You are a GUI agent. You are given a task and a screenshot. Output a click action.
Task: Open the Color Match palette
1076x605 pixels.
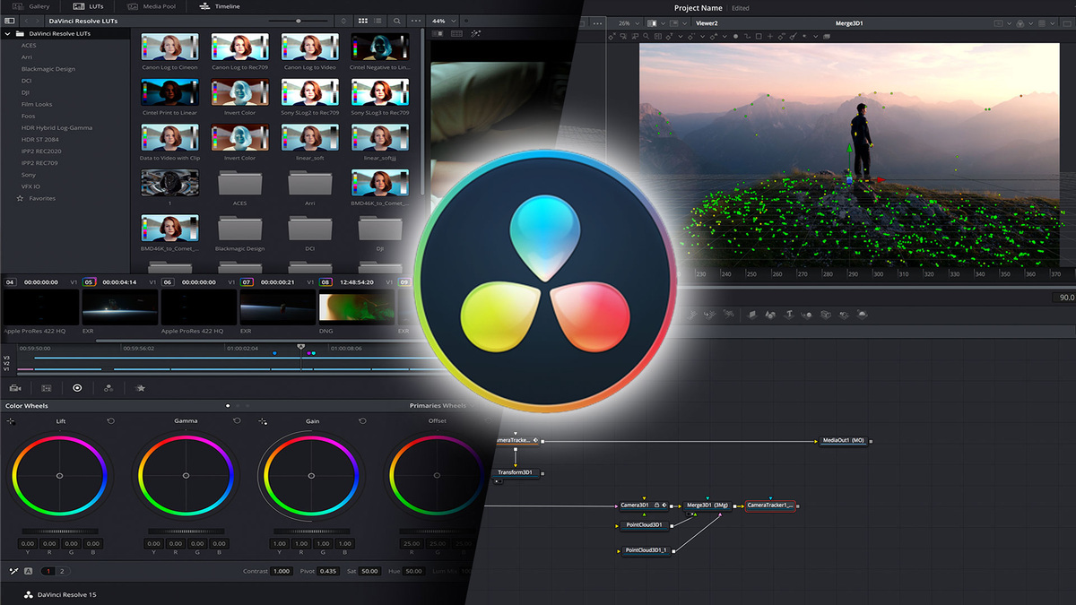pos(47,388)
